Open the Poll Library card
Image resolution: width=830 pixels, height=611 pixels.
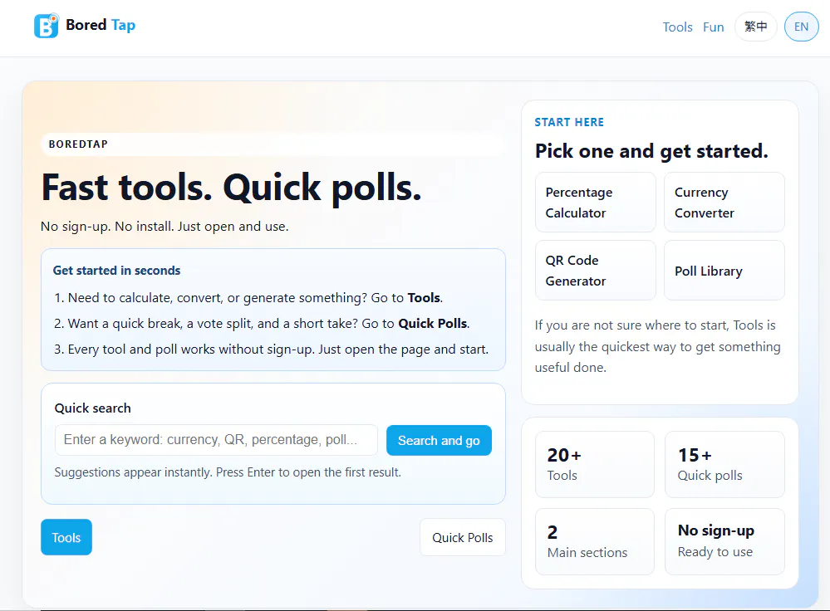[724, 271]
